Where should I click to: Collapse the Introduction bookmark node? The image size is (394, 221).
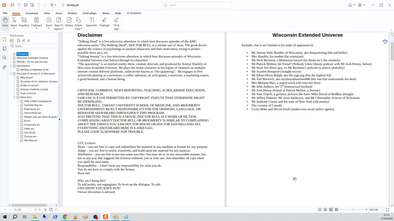(x=10, y=66)
